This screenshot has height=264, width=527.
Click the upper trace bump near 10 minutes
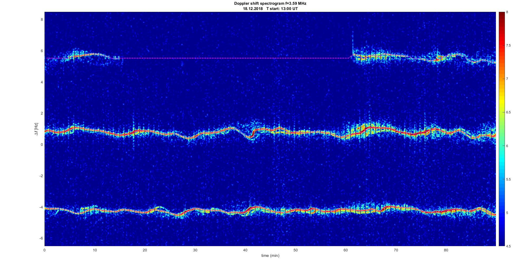pyautogui.click(x=95, y=54)
